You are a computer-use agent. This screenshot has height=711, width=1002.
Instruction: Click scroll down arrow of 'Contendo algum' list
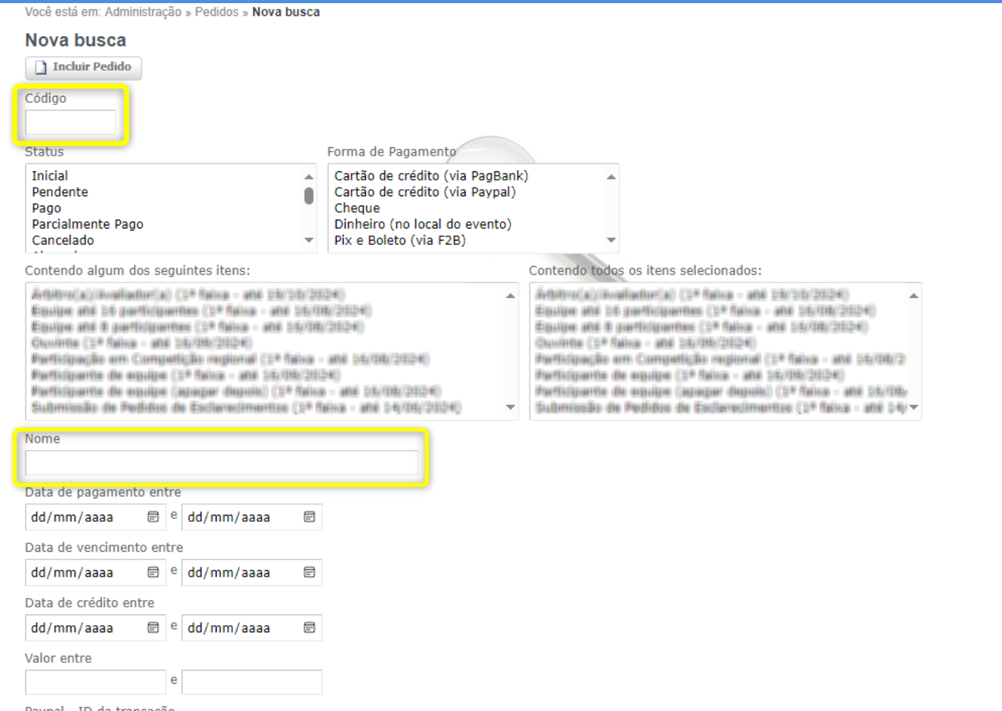click(x=511, y=407)
